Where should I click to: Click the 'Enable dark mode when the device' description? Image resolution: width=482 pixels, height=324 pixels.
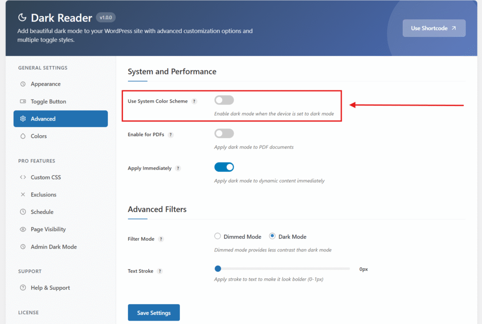click(274, 114)
